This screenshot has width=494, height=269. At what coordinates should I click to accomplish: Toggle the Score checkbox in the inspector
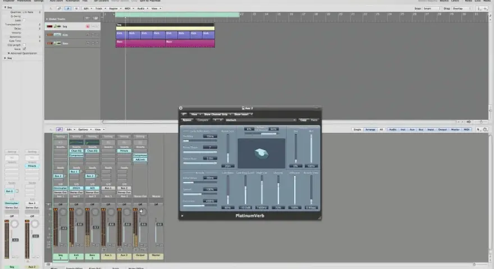[24, 49]
